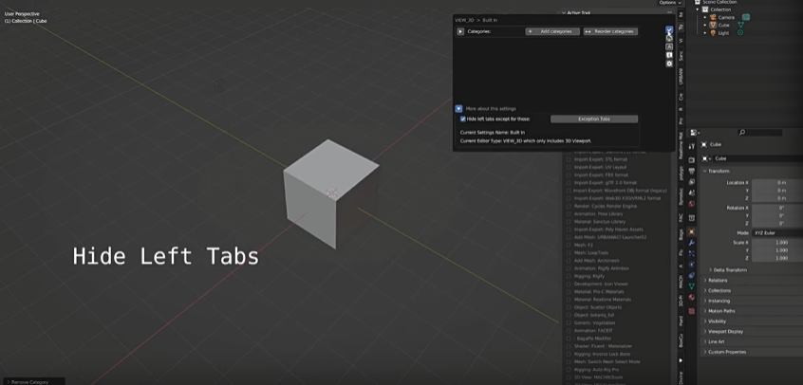Expand the Delta Transform panel
This screenshot has height=385, width=803.
[730, 269]
